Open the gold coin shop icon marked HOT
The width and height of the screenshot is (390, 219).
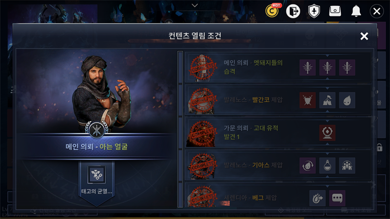[272, 11]
